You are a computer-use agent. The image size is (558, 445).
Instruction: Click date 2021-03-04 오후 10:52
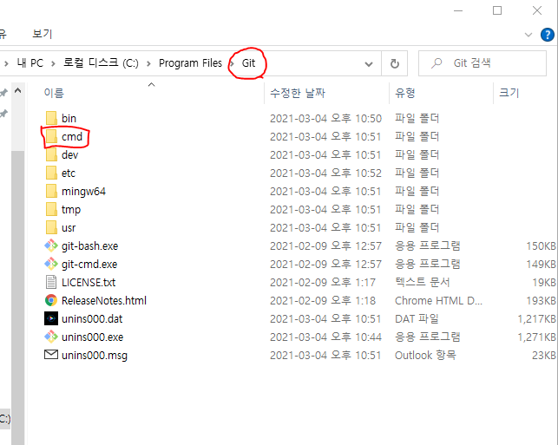tap(325, 173)
